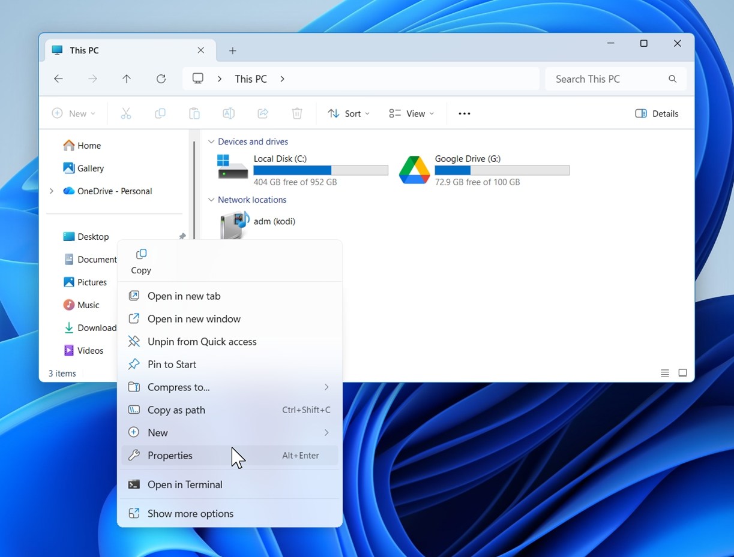Select Pin to Start menu entry
The height and width of the screenshot is (557, 734).
[230, 365]
